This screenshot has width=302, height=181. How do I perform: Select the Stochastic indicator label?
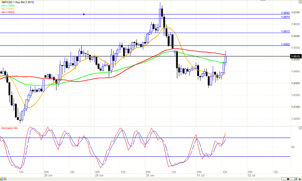point(10,128)
